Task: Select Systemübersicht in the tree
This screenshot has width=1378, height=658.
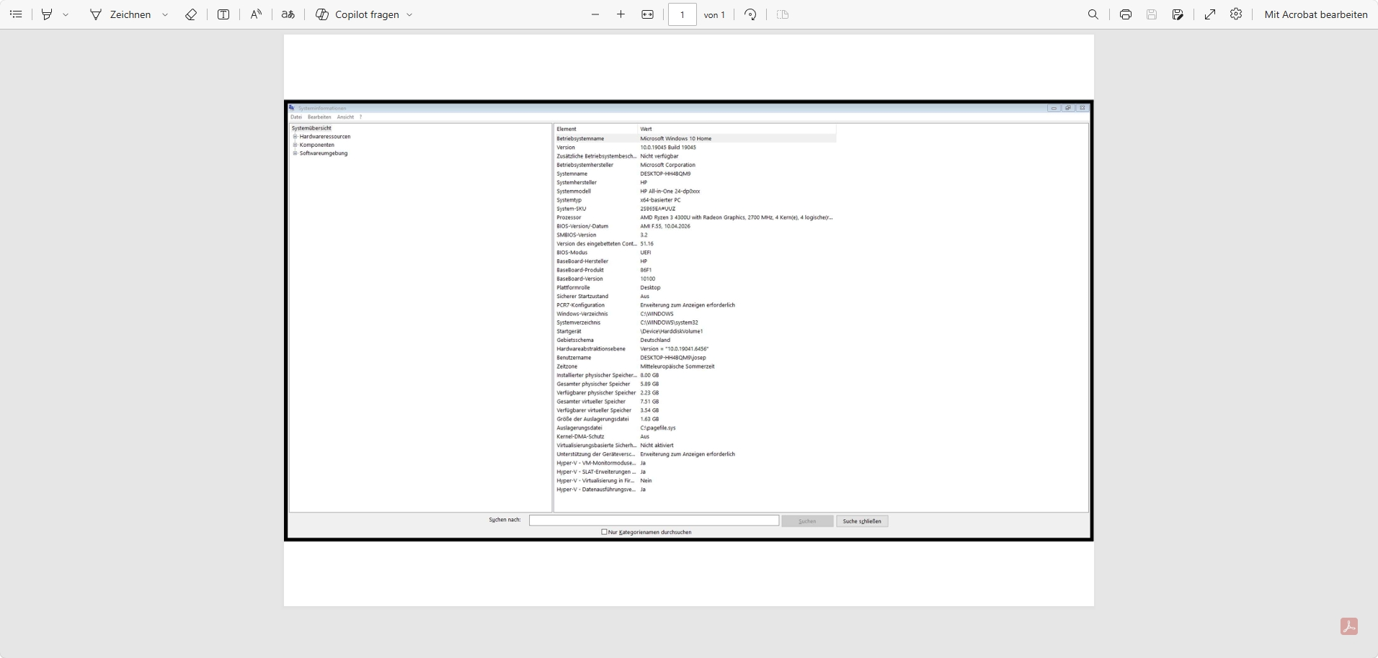Action: click(x=311, y=128)
